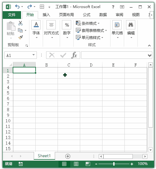Expand the formula bar with chevron
The image size is (156, 169).
tap(149, 55)
